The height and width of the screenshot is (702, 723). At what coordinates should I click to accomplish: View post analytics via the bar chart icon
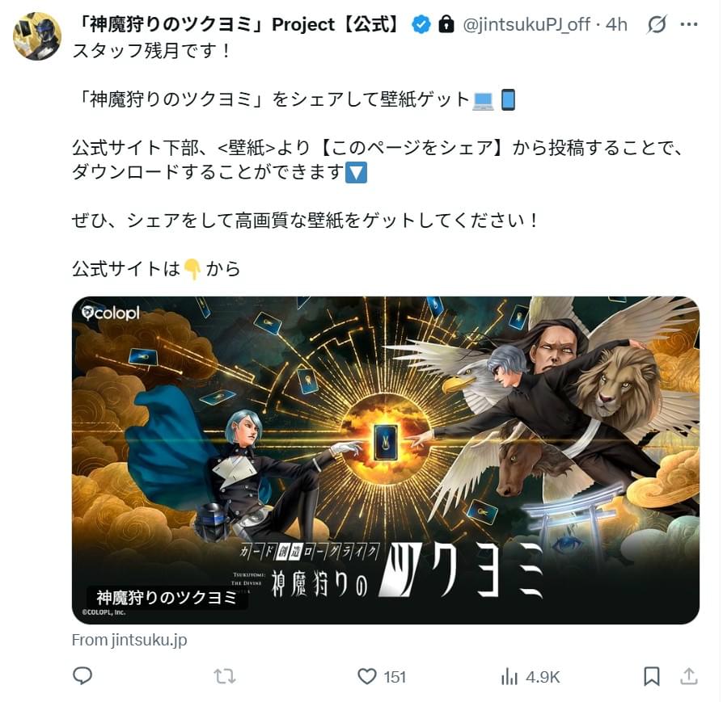point(509,677)
